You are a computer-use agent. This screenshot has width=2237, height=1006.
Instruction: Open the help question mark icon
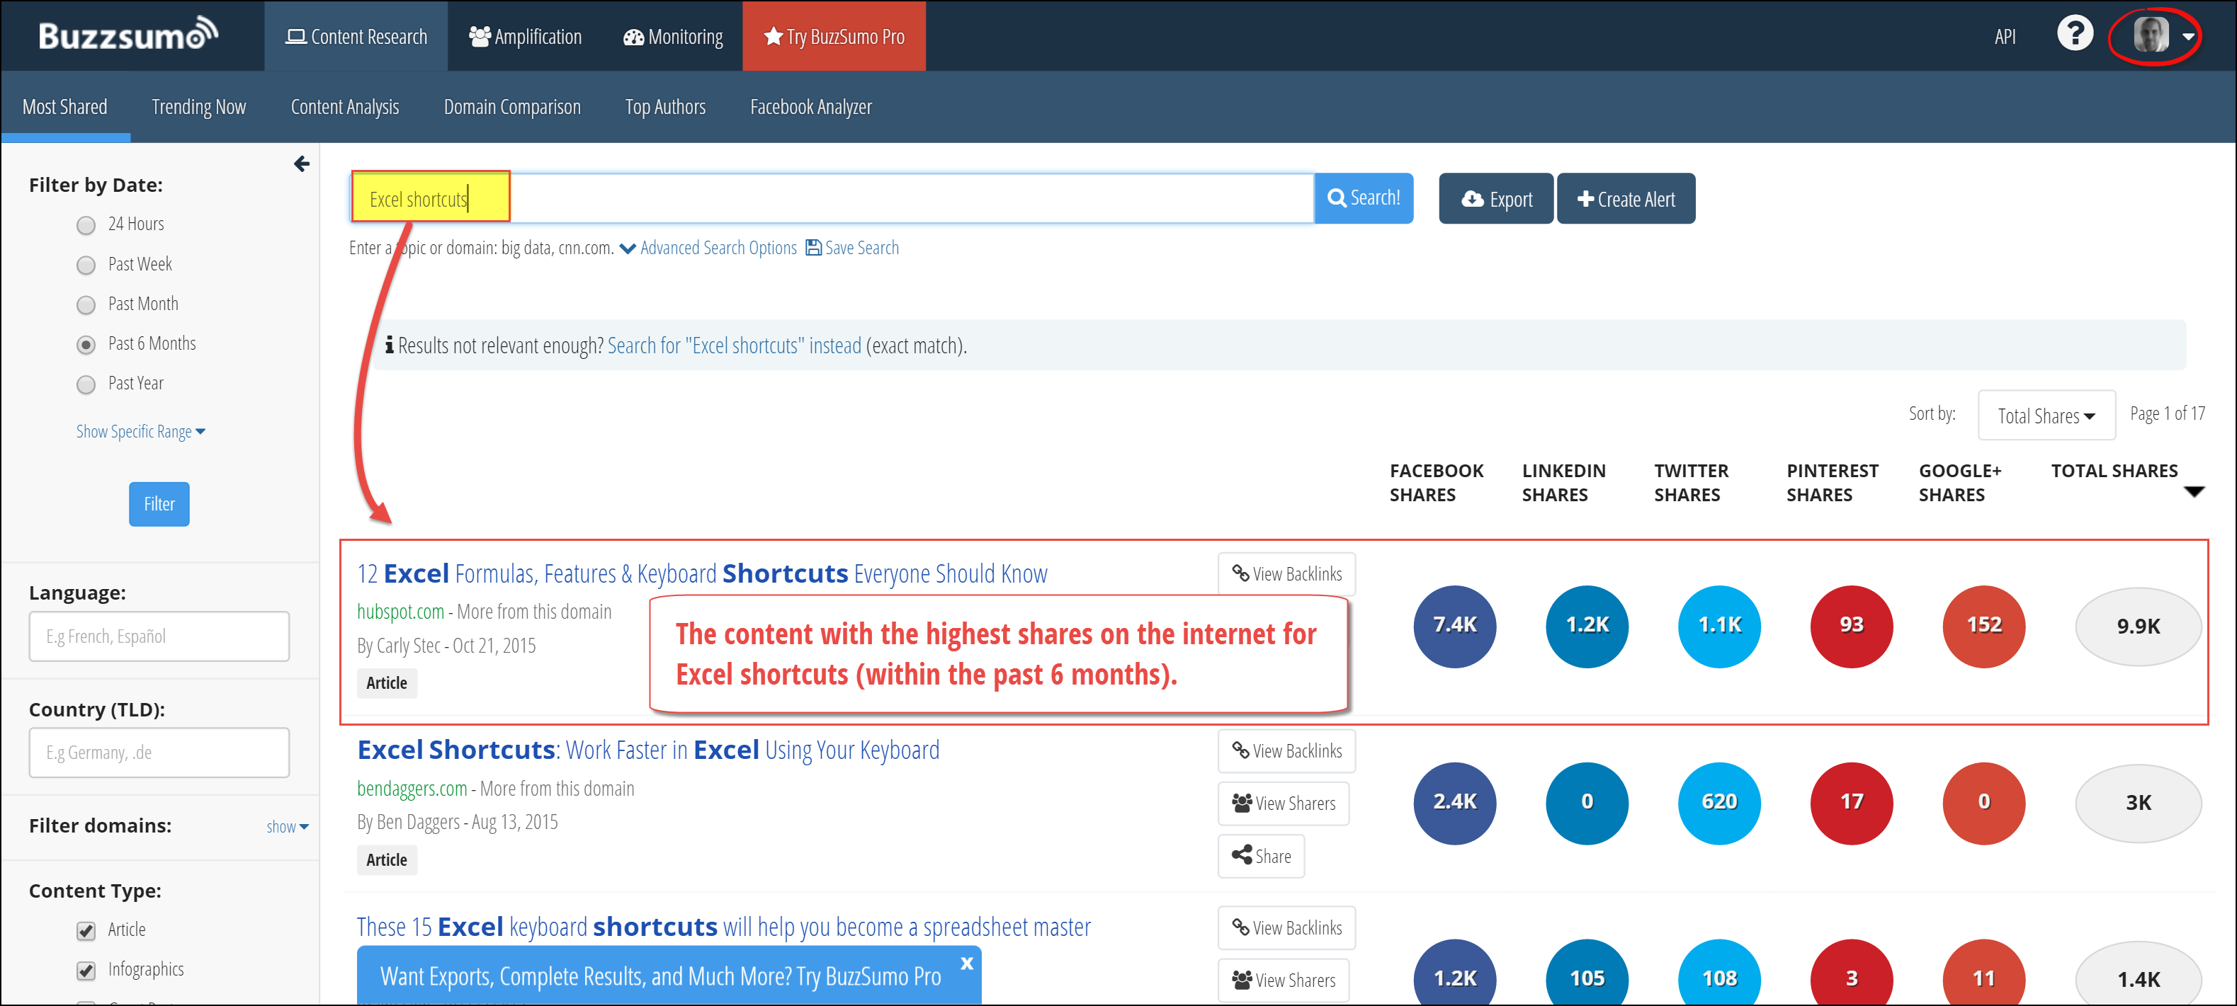click(x=2075, y=35)
